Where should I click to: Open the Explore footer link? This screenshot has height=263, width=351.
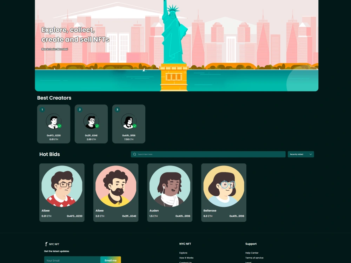(183, 253)
